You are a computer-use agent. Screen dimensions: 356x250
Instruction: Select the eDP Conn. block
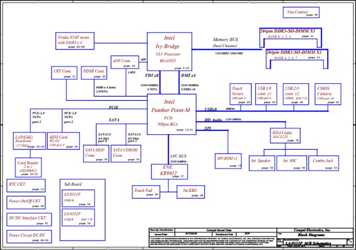click(125, 62)
